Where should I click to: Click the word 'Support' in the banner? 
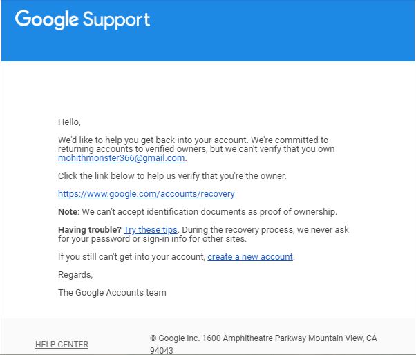(x=117, y=20)
